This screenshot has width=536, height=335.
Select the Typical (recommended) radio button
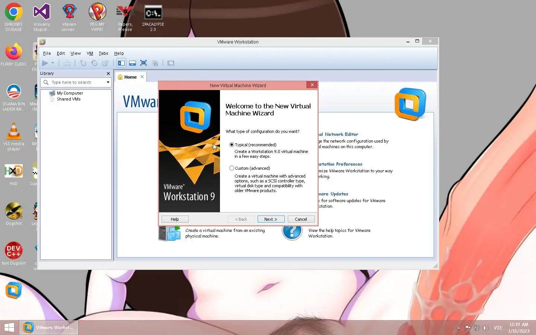click(232, 144)
